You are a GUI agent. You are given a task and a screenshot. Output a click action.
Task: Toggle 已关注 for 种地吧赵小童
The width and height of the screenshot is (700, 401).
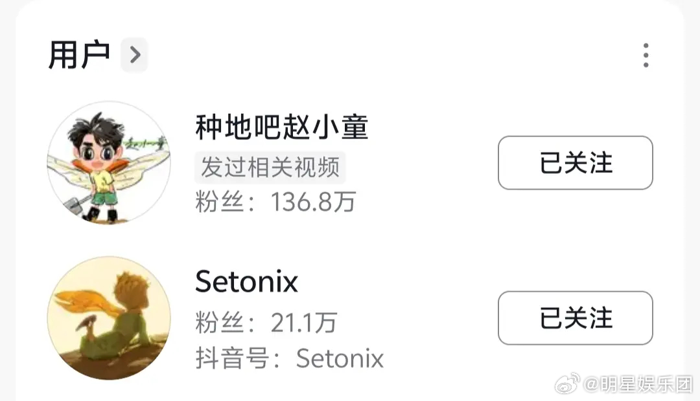click(x=576, y=162)
